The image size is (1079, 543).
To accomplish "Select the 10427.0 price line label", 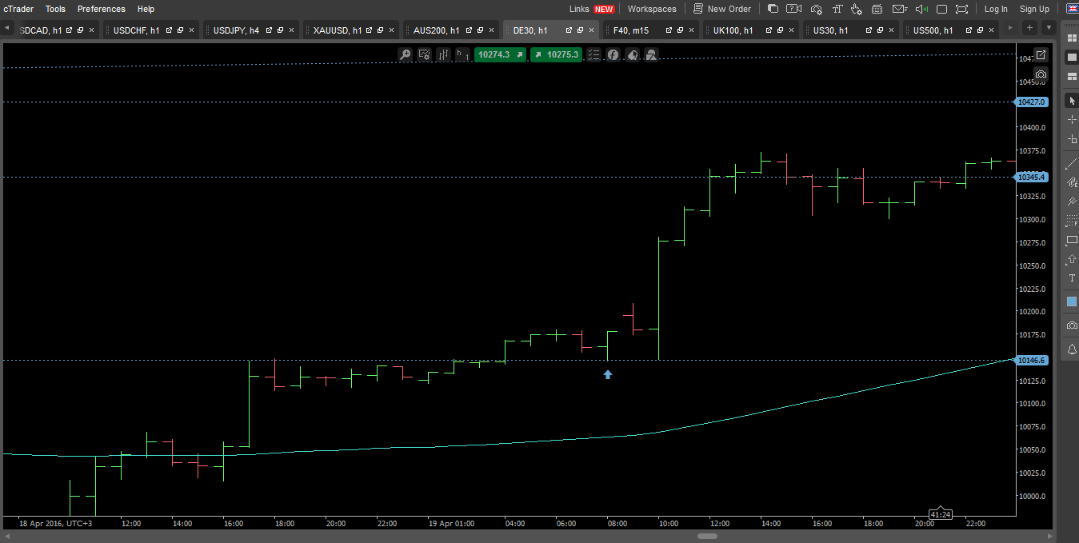I will click(x=1032, y=102).
